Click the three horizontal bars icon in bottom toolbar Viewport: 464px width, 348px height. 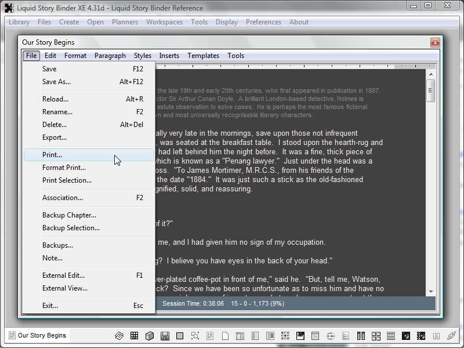coord(391,336)
